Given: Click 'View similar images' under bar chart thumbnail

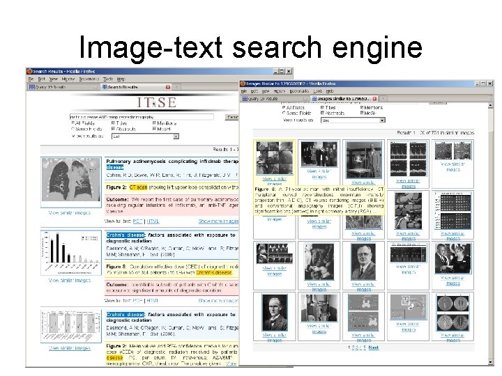Looking at the screenshot, I should pos(70,281).
